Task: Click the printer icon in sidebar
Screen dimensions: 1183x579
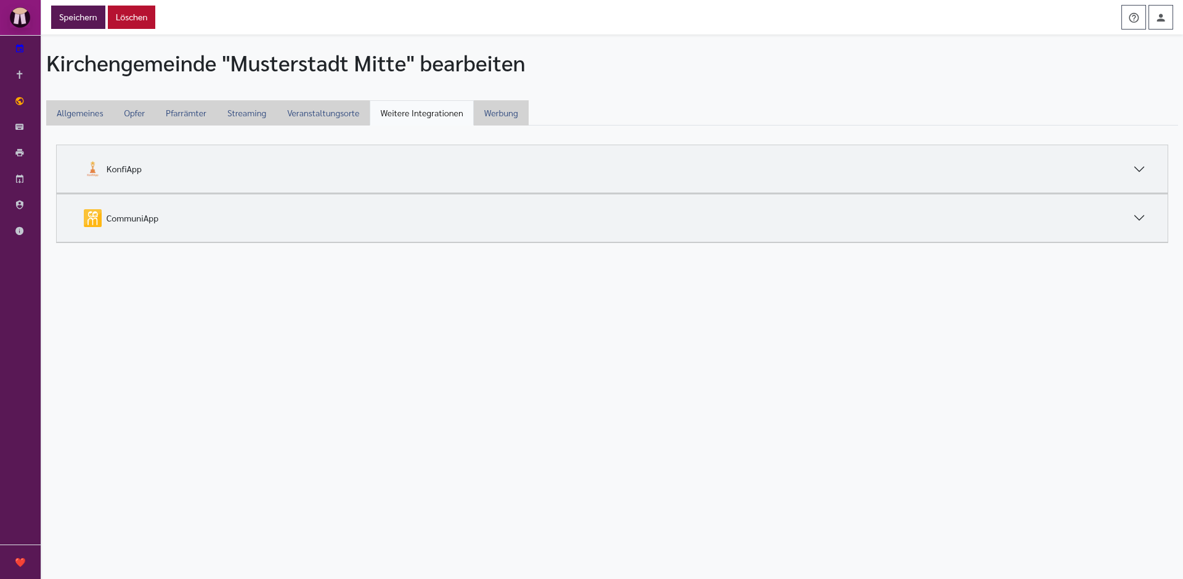Action: (x=20, y=153)
